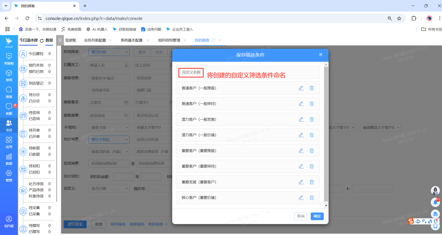The image size is (442, 235).
Task: Open the 建档时间 time filter dropdown
Action: point(109,52)
